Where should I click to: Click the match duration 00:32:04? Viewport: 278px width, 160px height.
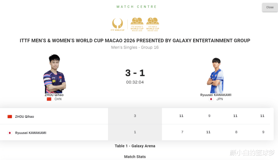pos(135,82)
